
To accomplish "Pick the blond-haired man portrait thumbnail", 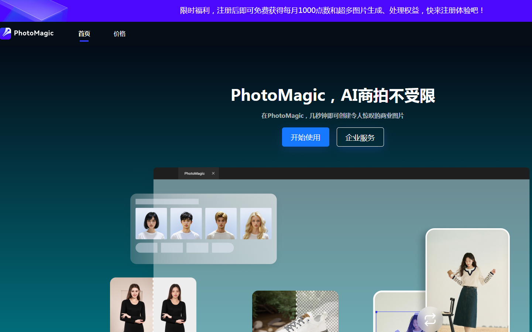I will (221, 223).
